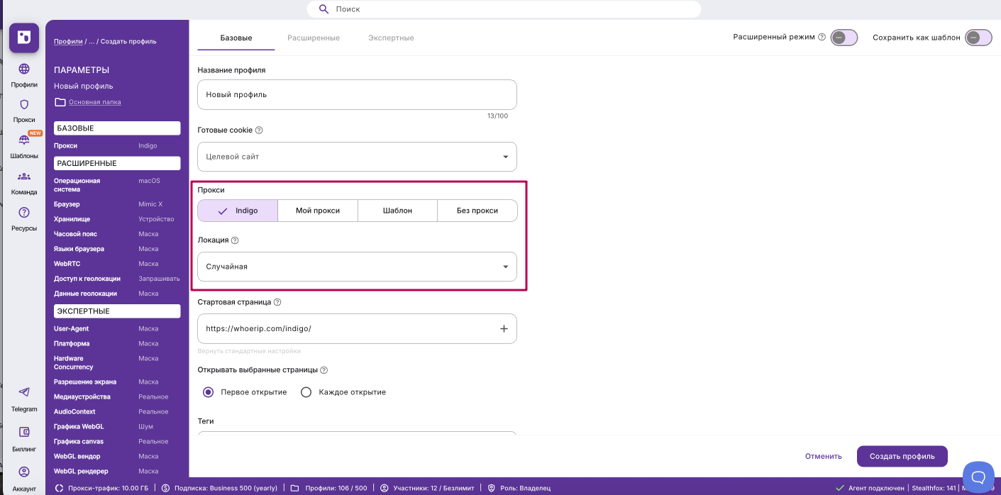Open Шаблоны templates icon in sidebar

pyautogui.click(x=24, y=140)
